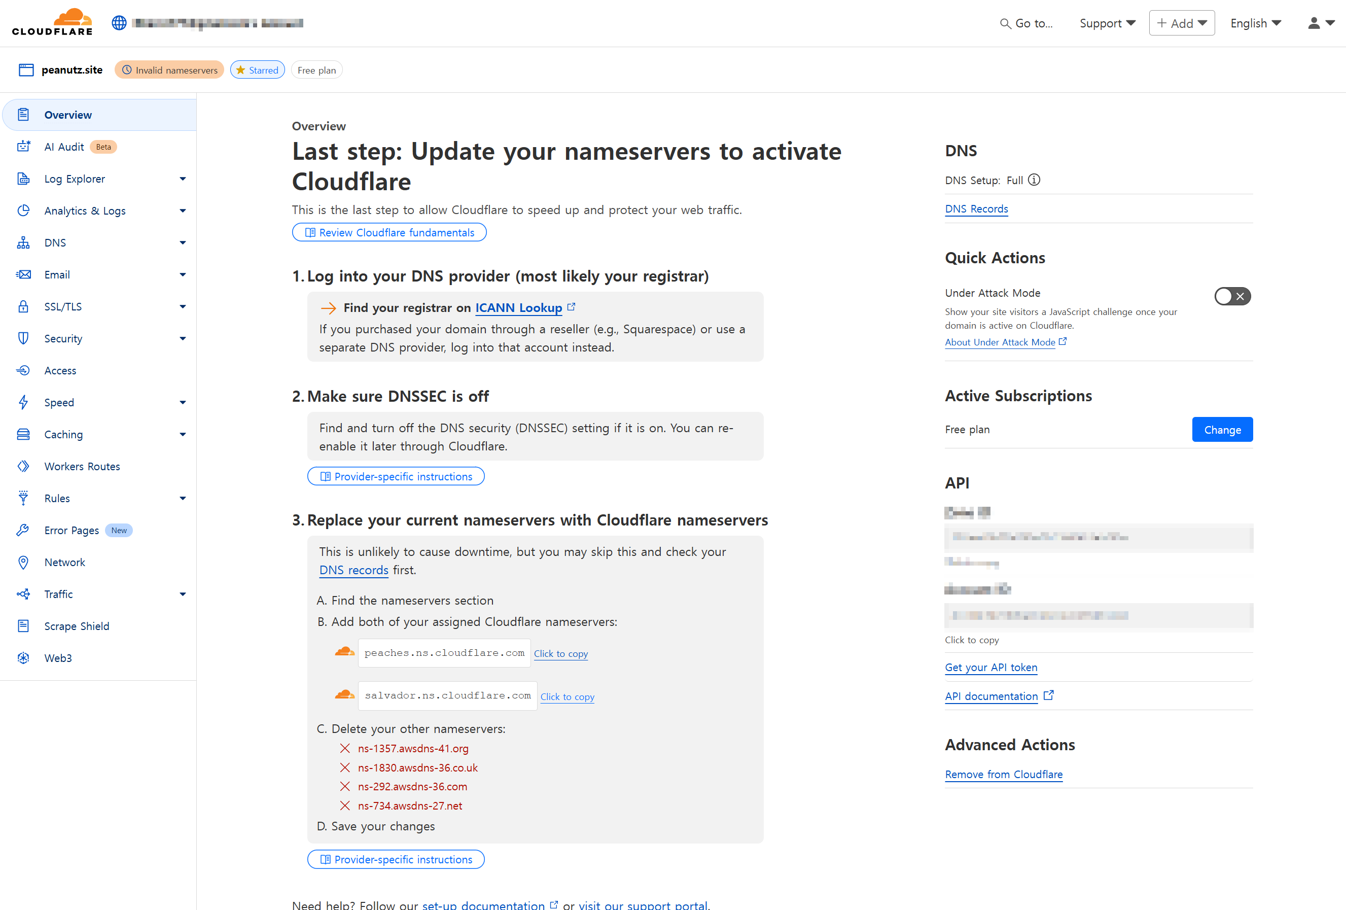Click the Web3 sidebar icon
The image size is (1346, 910).
[x=23, y=658]
